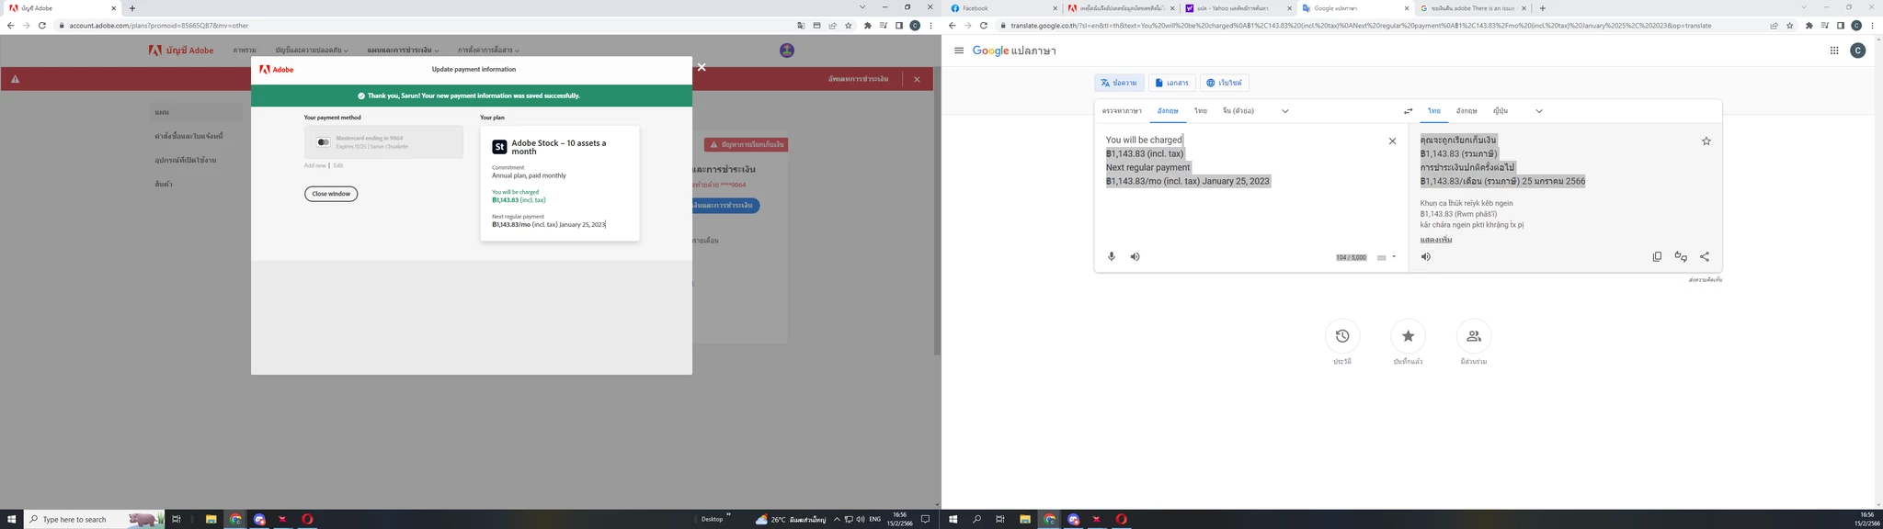Listen to the English source text

click(x=1136, y=257)
